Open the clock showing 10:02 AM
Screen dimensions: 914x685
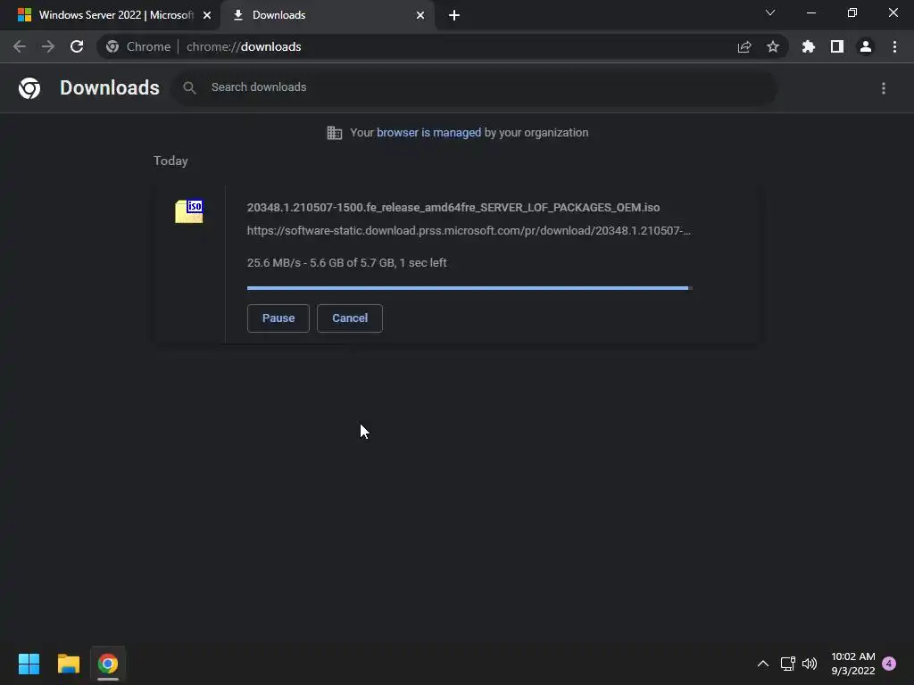coord(852,664)
